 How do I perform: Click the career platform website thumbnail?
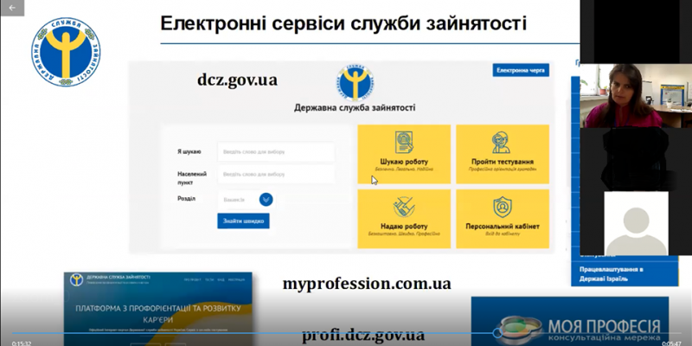tap(157, 307)
